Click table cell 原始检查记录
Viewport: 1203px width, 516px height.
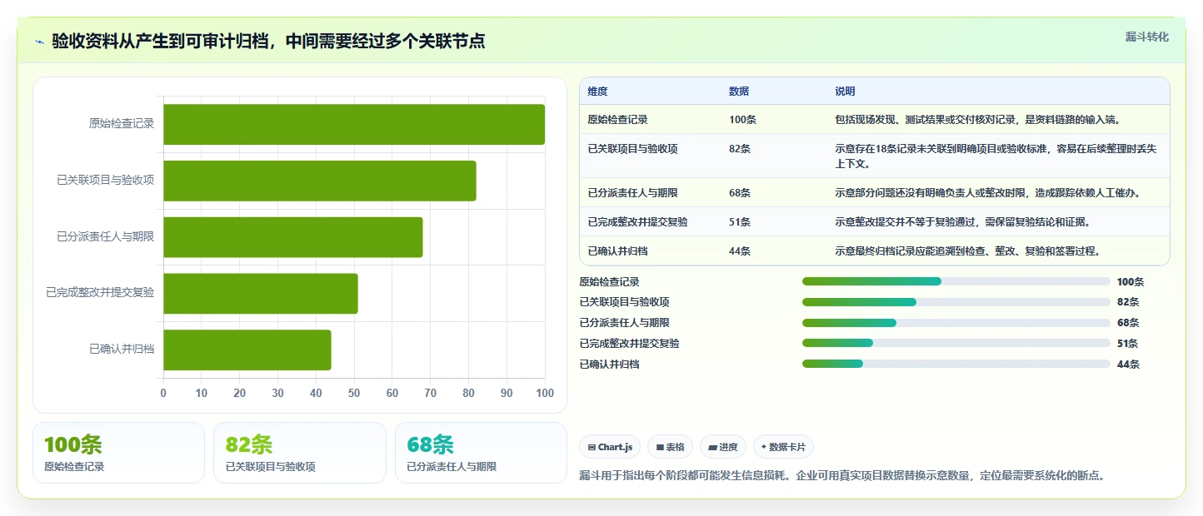pyautogui.click(x=618, y=120)
